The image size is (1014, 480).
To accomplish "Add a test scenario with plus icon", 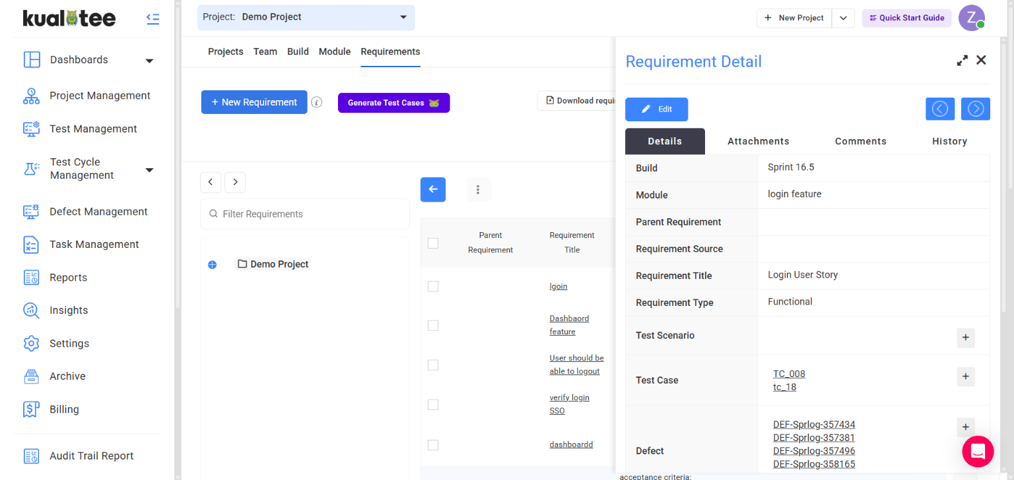I will pyautogui.click(x=965, y=338).
